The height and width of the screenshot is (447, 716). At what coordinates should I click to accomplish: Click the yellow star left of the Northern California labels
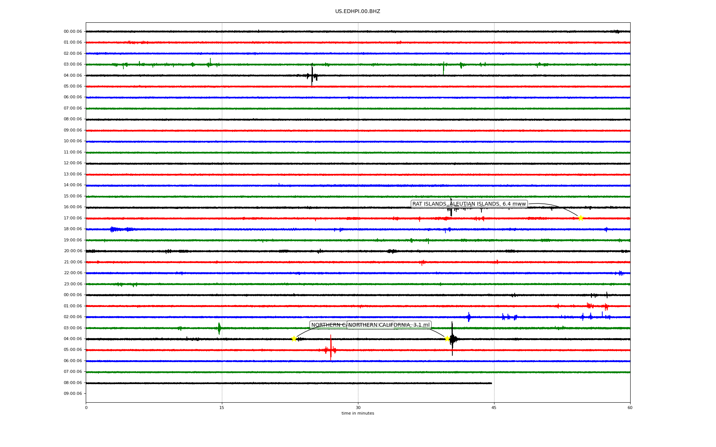294,339
